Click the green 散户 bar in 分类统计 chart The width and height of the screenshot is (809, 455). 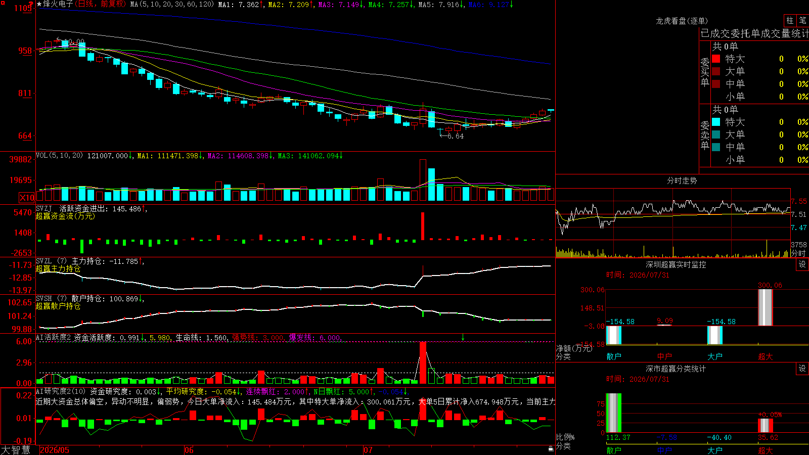click(614, 413)
